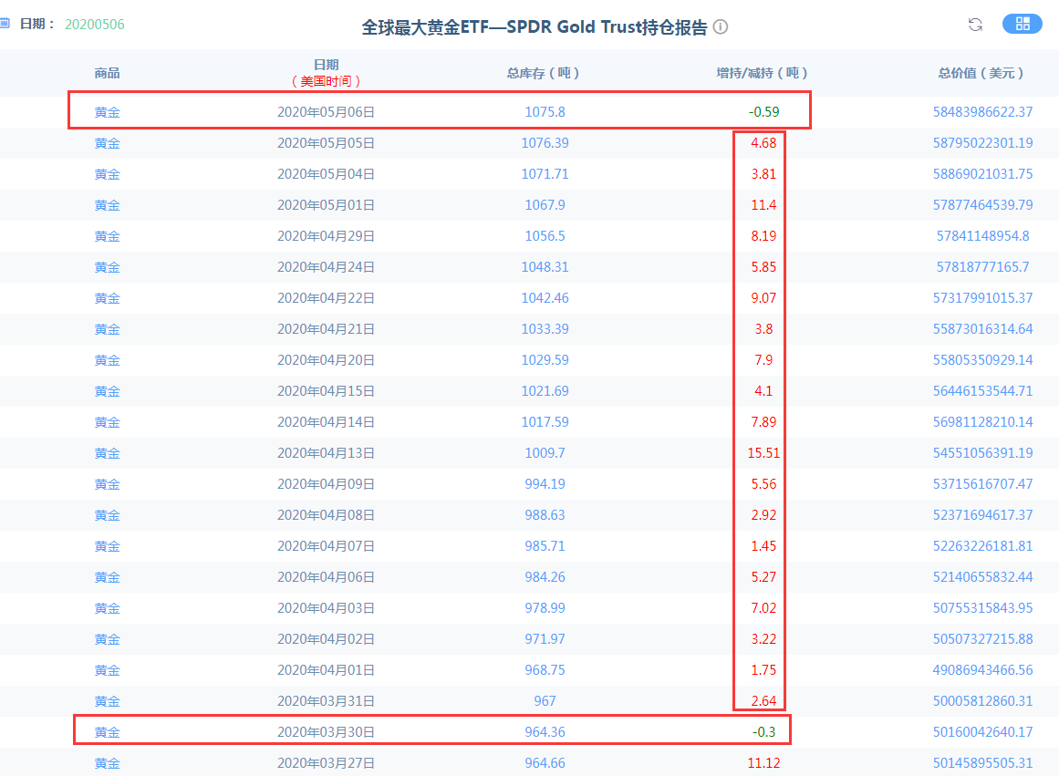Click the change value 11.12
Screen dimensions: 1059x776
coord(763,764)
